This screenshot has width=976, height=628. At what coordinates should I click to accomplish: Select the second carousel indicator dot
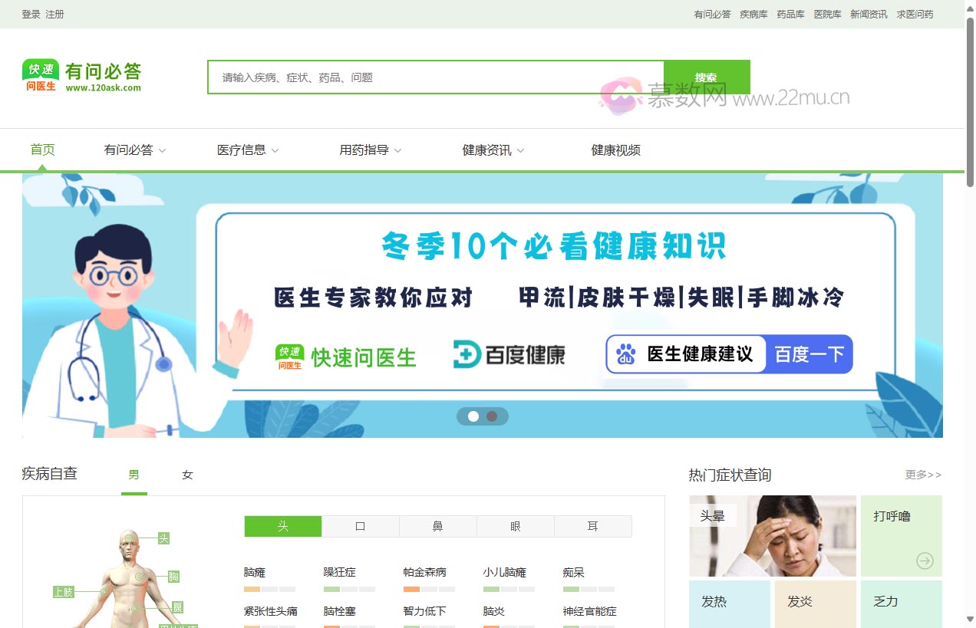492,416
